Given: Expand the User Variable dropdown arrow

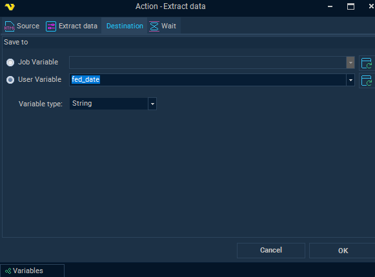Looking at the screenshot, I should click(x=350, y=80).
